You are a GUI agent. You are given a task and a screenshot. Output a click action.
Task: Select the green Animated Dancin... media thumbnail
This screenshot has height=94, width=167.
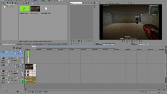[x=24, y=9]
